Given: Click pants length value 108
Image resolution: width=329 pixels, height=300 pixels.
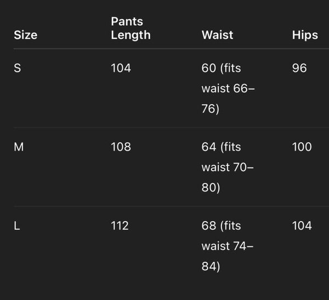Looking at the screenshot, I should pos(121,147).
